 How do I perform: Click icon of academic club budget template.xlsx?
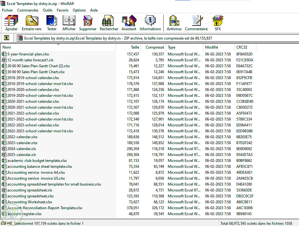[x=4, y=161]
